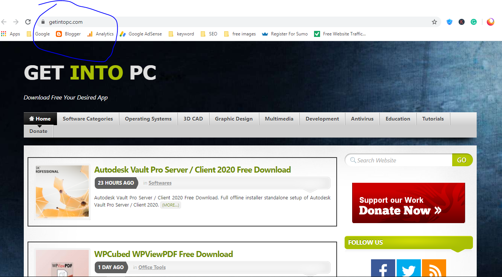
Task: Click the 1 DAY AGO label
Action: pyautogui.click(x=111, y=267)
